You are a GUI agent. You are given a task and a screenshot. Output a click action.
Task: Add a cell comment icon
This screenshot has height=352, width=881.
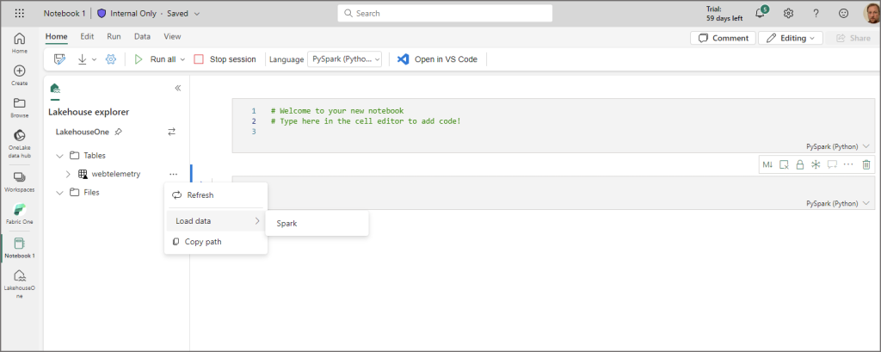pyautogui.click(x=832, y=164)
